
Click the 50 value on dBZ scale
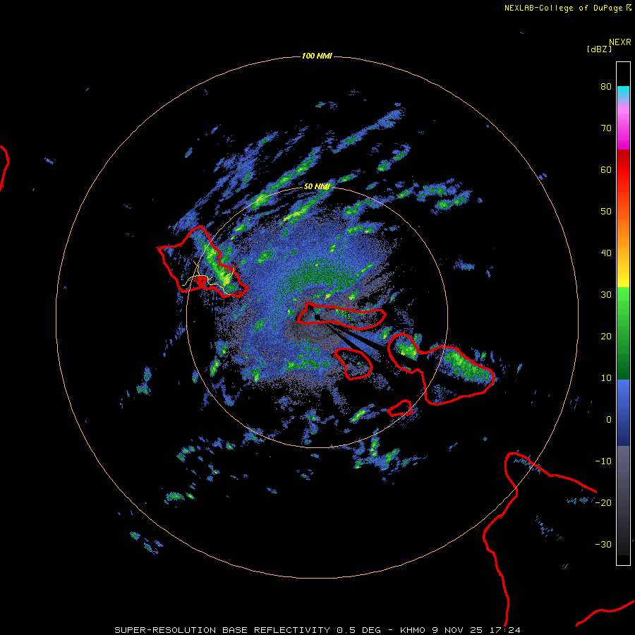(x=606, y=212)
